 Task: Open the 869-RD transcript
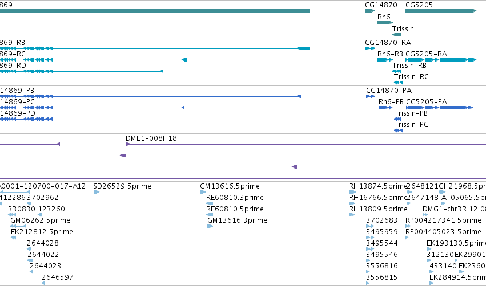pos(82,71)
